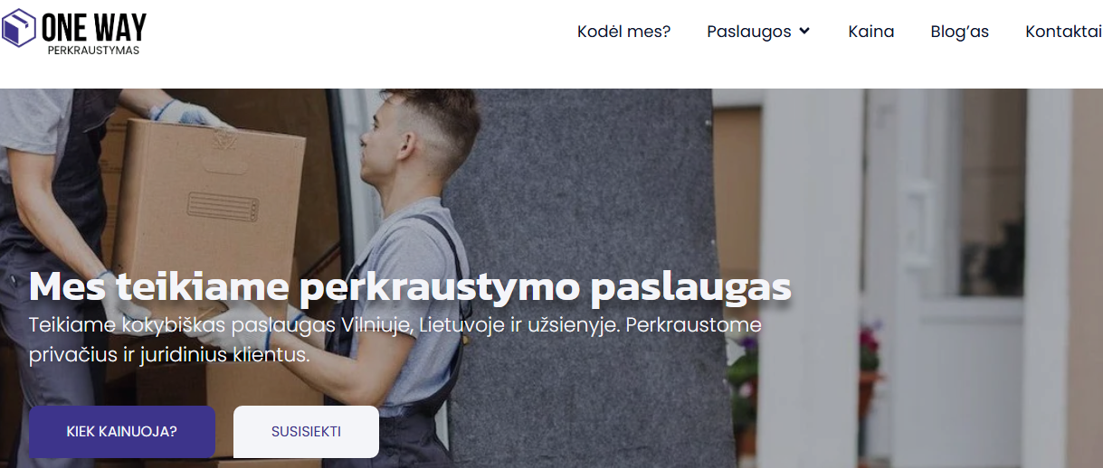The width and height of the screenshot is (1103, 468).
Task: Expand the chevron arrow beside Paslaugos
Action: pyautogui.click(x=804, y=32)
